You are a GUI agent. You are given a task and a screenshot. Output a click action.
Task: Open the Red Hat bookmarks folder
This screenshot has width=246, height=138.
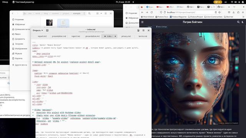229,17
